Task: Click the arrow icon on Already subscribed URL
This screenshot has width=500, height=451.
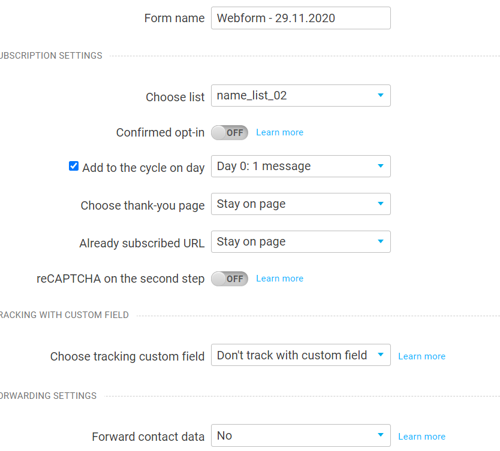Action: click(x=381, y=241)
